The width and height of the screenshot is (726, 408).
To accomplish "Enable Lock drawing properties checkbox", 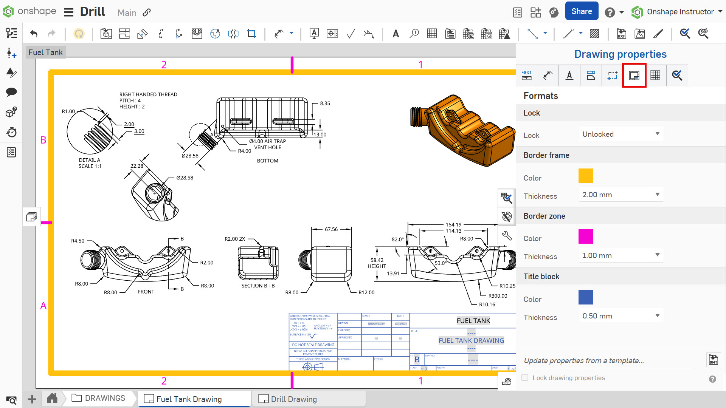I will pyautogui.click(x=525, y=377).
